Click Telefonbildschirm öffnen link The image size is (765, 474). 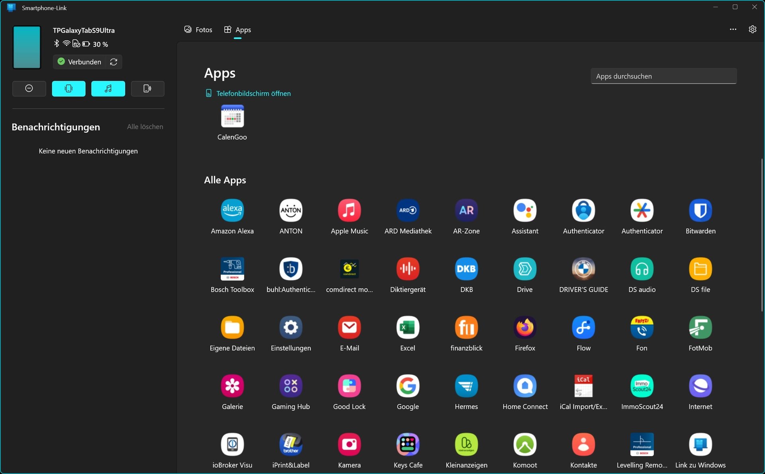point(248,93)
